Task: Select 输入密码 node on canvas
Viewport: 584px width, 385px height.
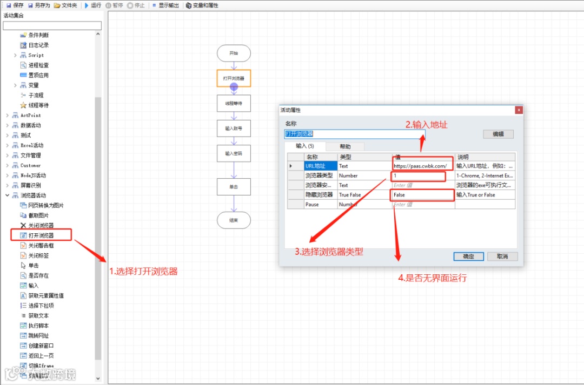Action: point(234,153)
